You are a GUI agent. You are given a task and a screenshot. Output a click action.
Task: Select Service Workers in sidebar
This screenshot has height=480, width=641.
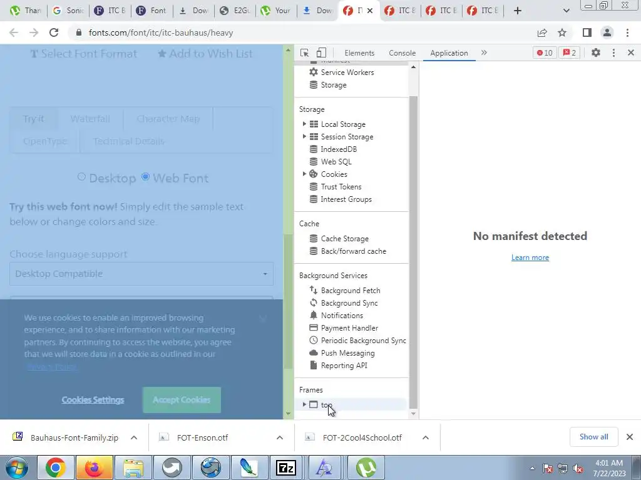347,72
